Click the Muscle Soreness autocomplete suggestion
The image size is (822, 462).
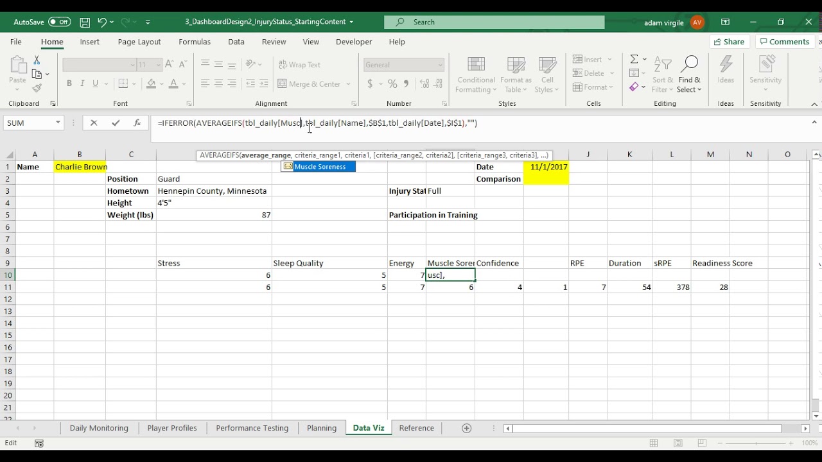[x=319, y=167]
